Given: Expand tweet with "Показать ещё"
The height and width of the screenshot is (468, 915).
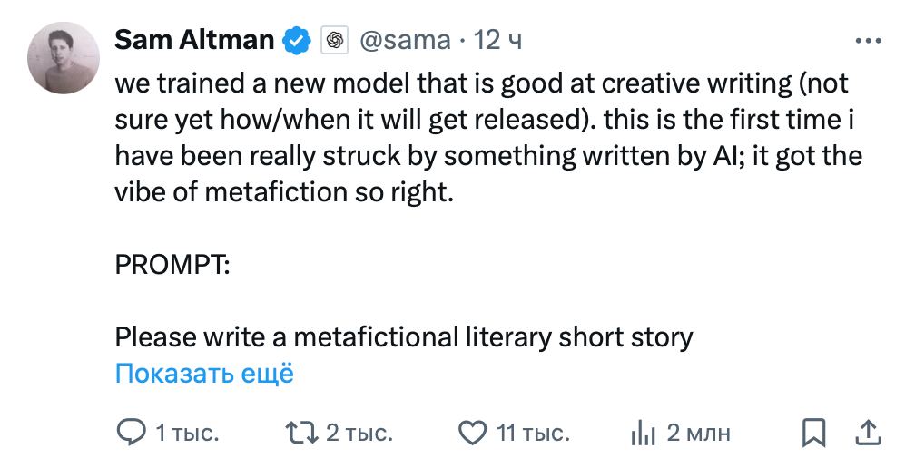Looking at the screenshot, I should coord(204,373).
